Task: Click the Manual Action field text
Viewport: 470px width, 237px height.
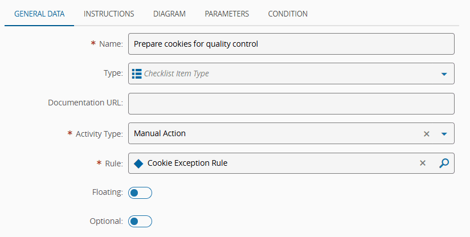Action: (160, 134)
